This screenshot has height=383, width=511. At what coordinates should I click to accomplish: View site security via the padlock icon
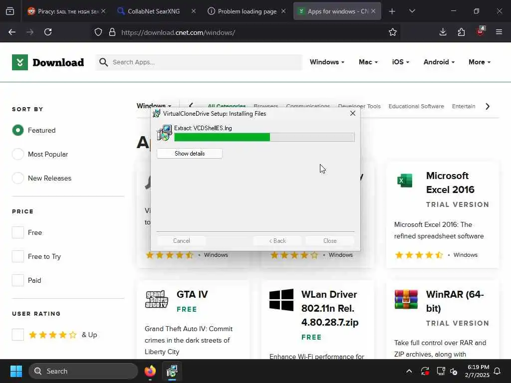[x=112, y=32]
